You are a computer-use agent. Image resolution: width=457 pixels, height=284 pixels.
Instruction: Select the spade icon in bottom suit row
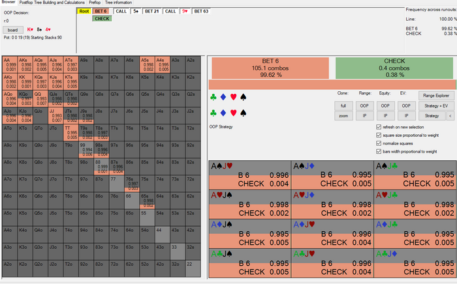[243, 113]
